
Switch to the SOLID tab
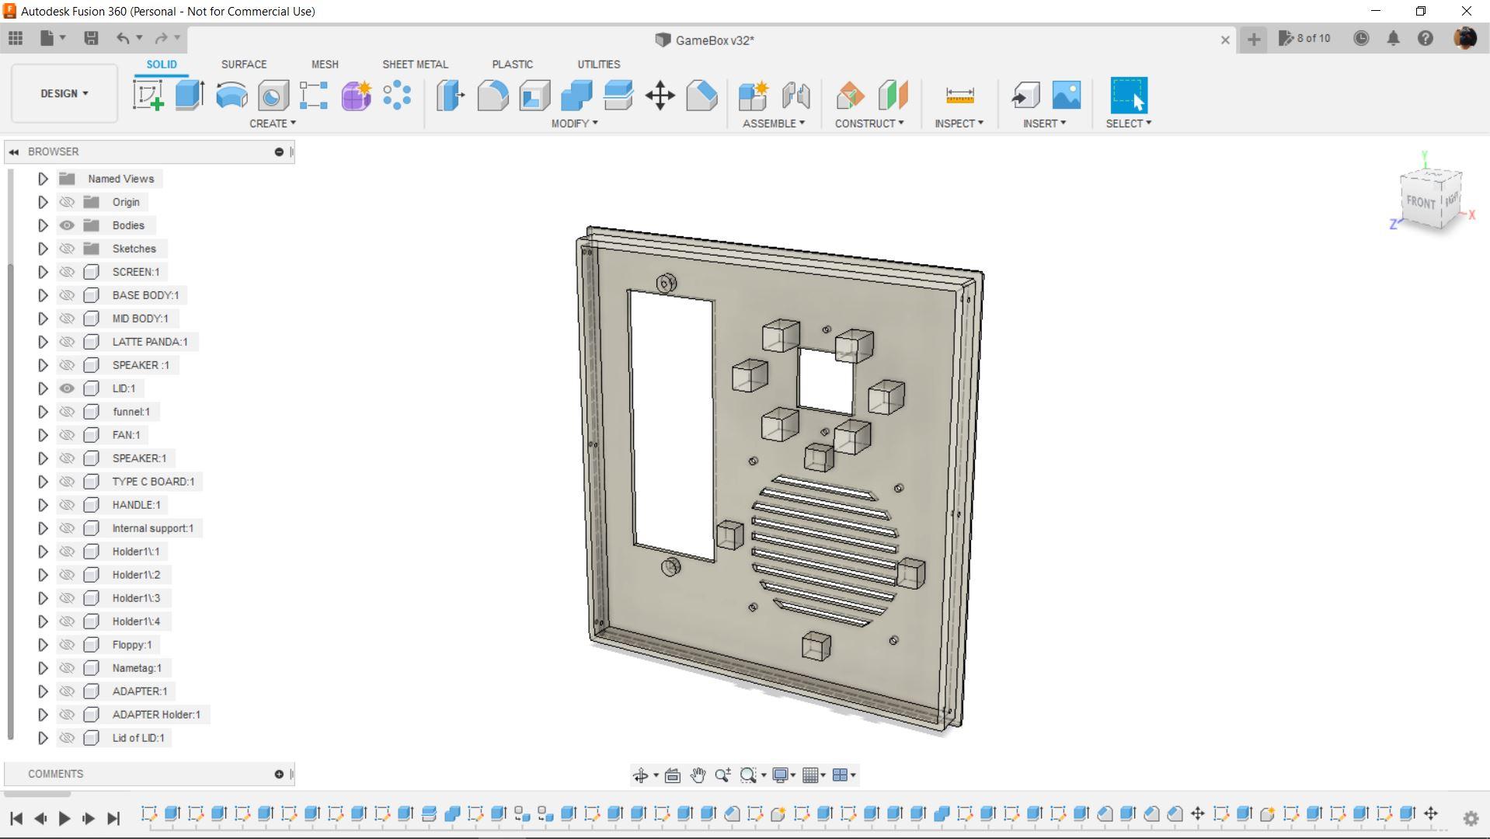162,64
